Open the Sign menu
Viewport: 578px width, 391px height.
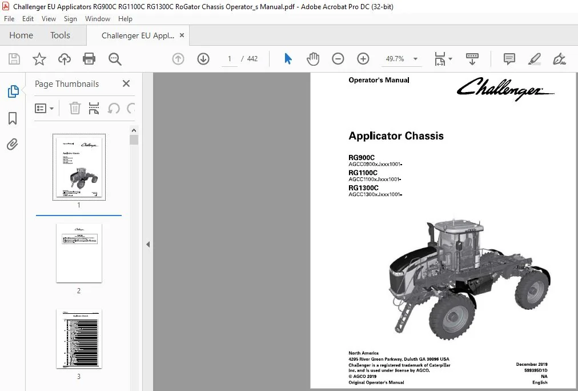[70, 19]
